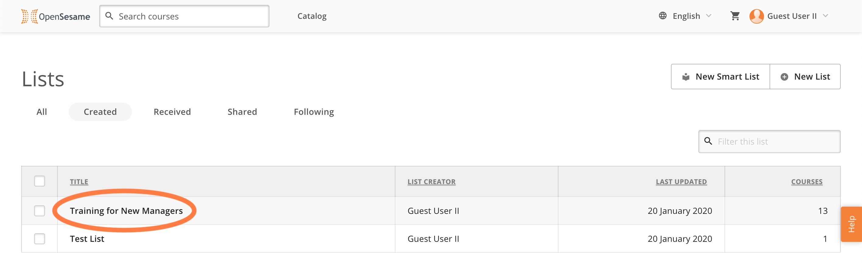Open the orange Help side tab
Screen dimensions: 862x274
click(x=851, y=224)
